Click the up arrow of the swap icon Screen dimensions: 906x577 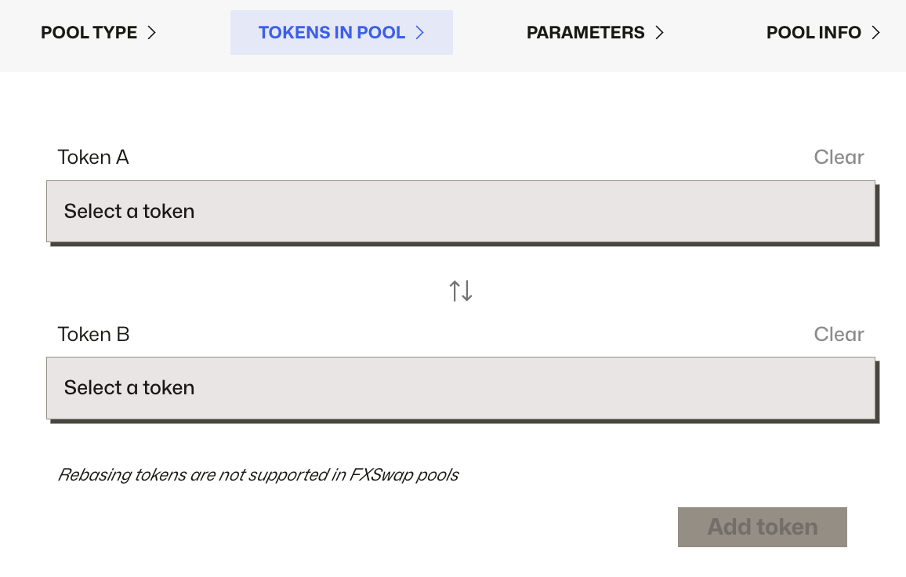point(455,290)
